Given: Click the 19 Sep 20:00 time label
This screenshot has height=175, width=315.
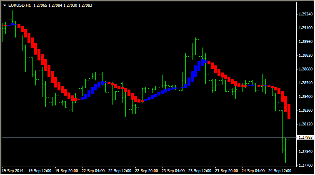Looking at the screenshot, I should 67,171.
